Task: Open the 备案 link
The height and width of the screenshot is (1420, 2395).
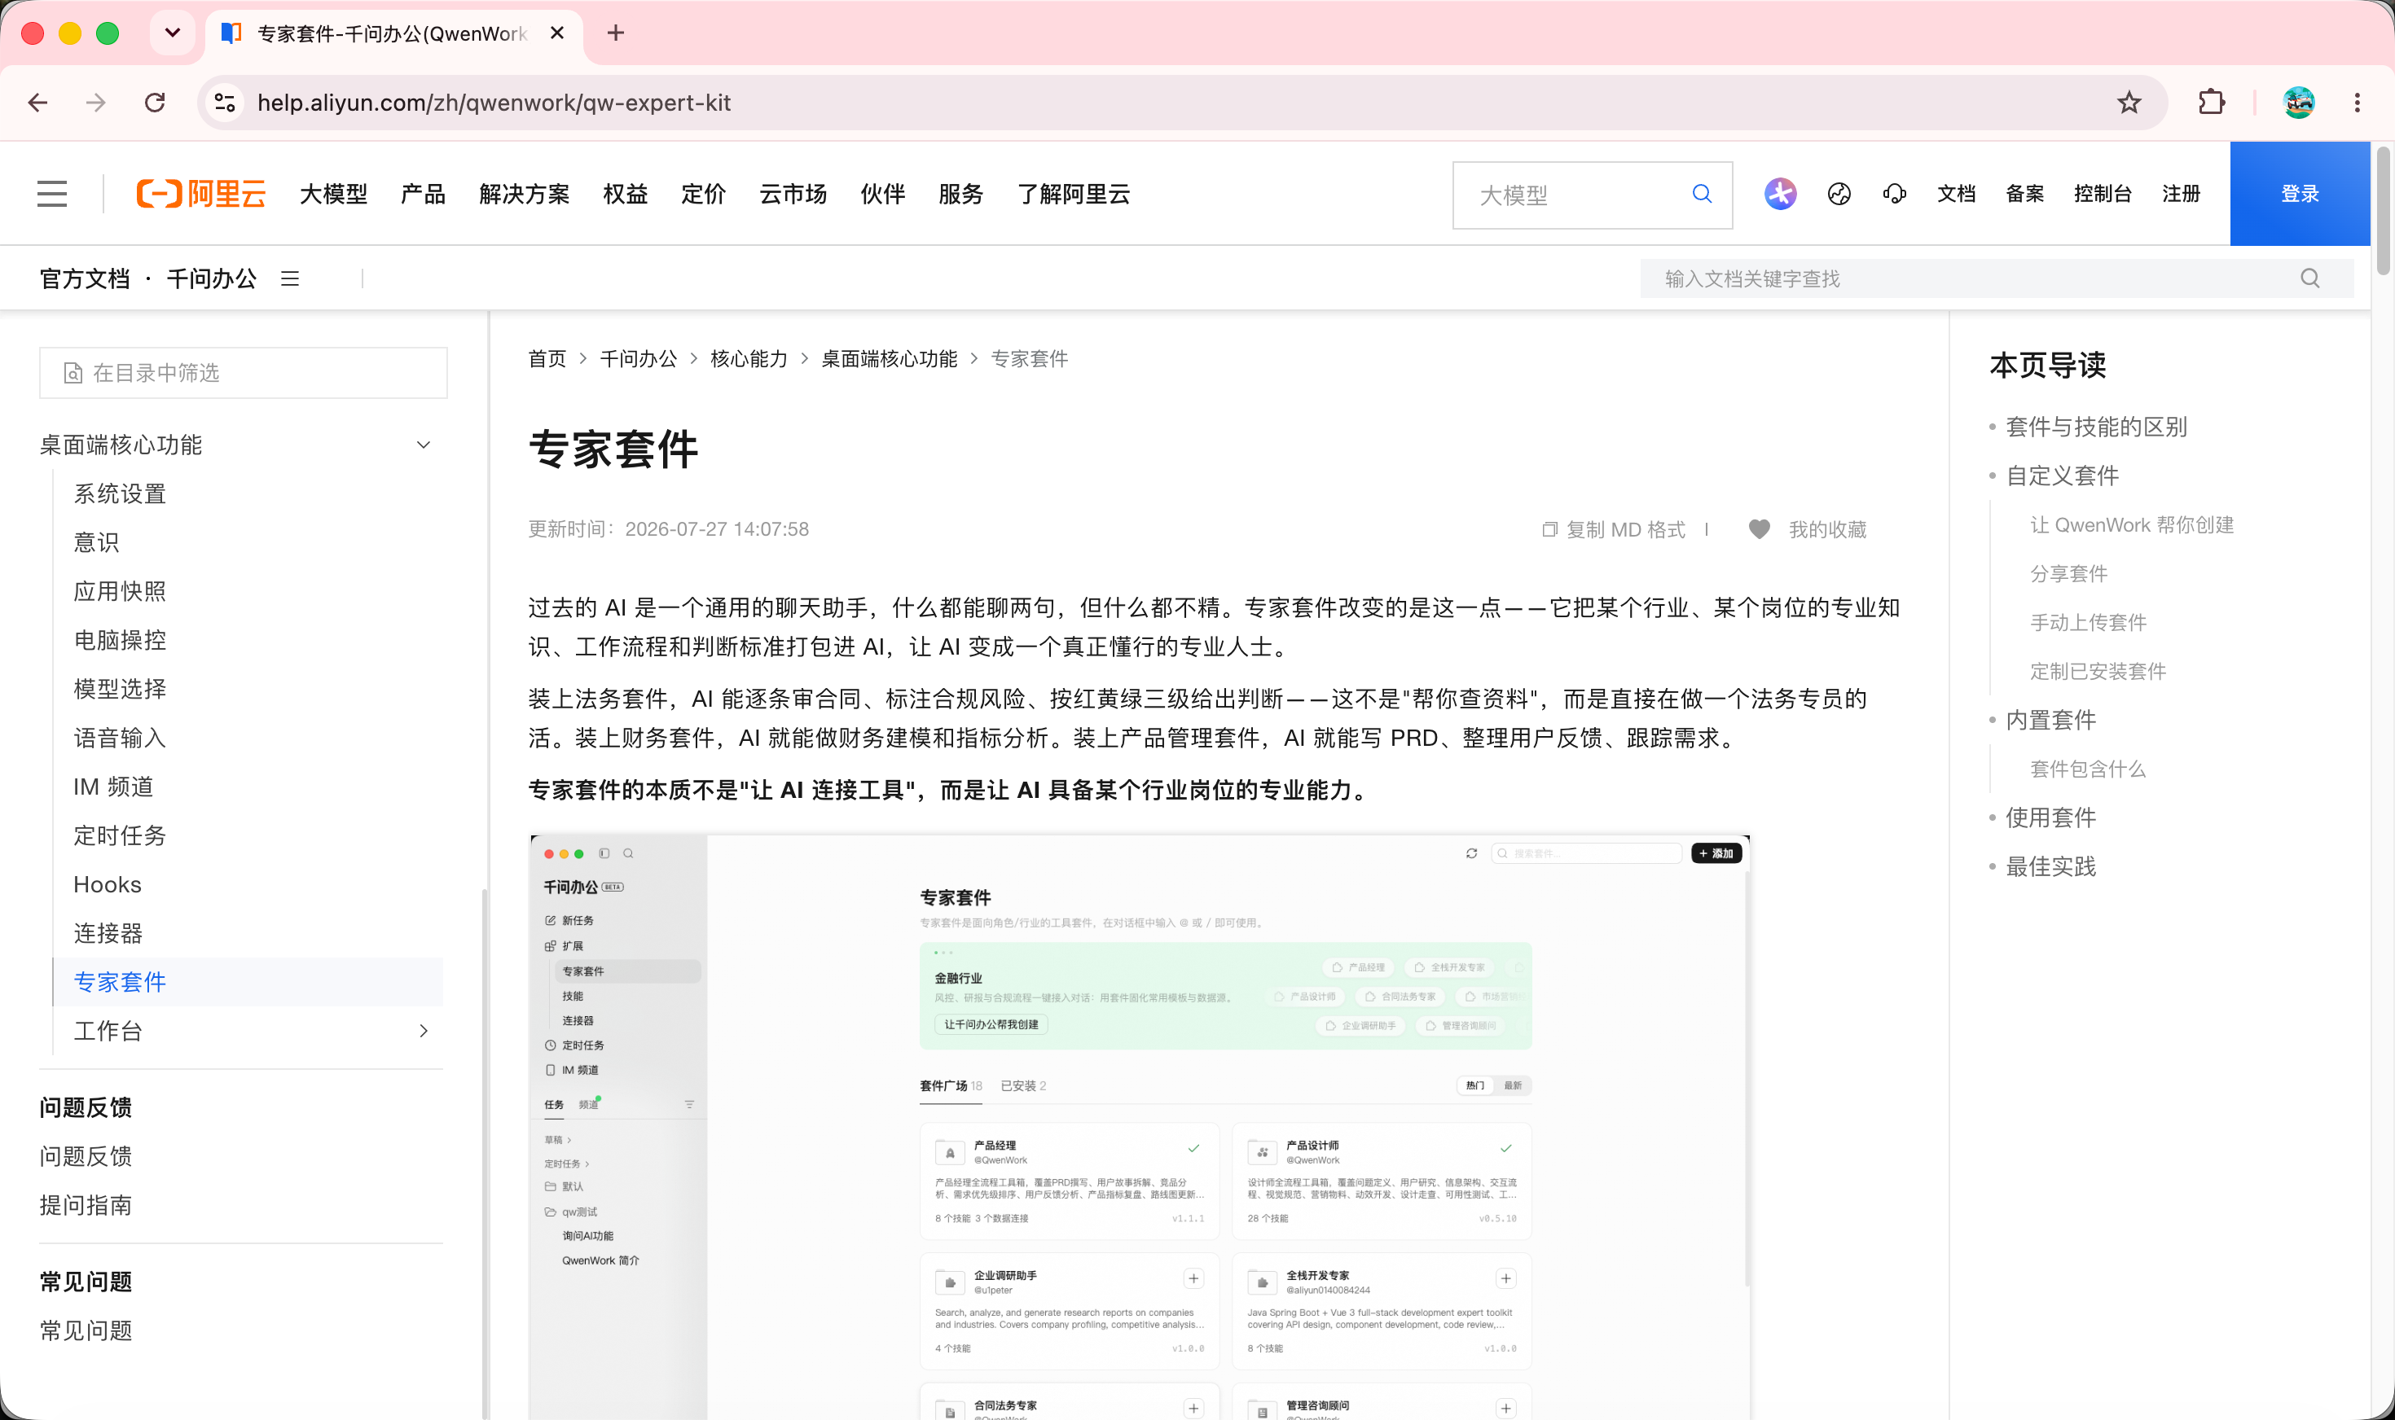Action: 2024,195
